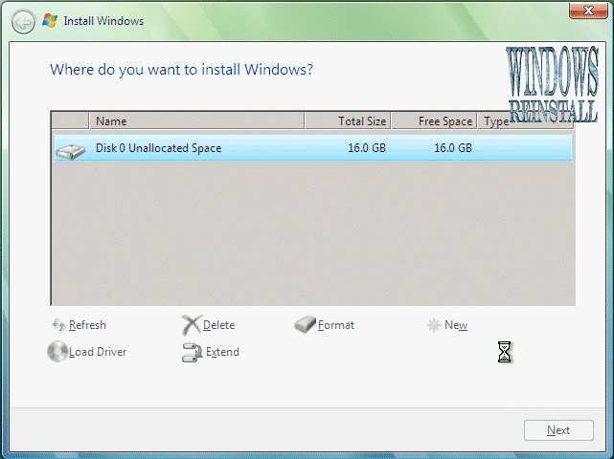Screen dimensions: 614x459
Task: Click the disk drive icon for Disk 0
Action: click(x=70, y=149)
